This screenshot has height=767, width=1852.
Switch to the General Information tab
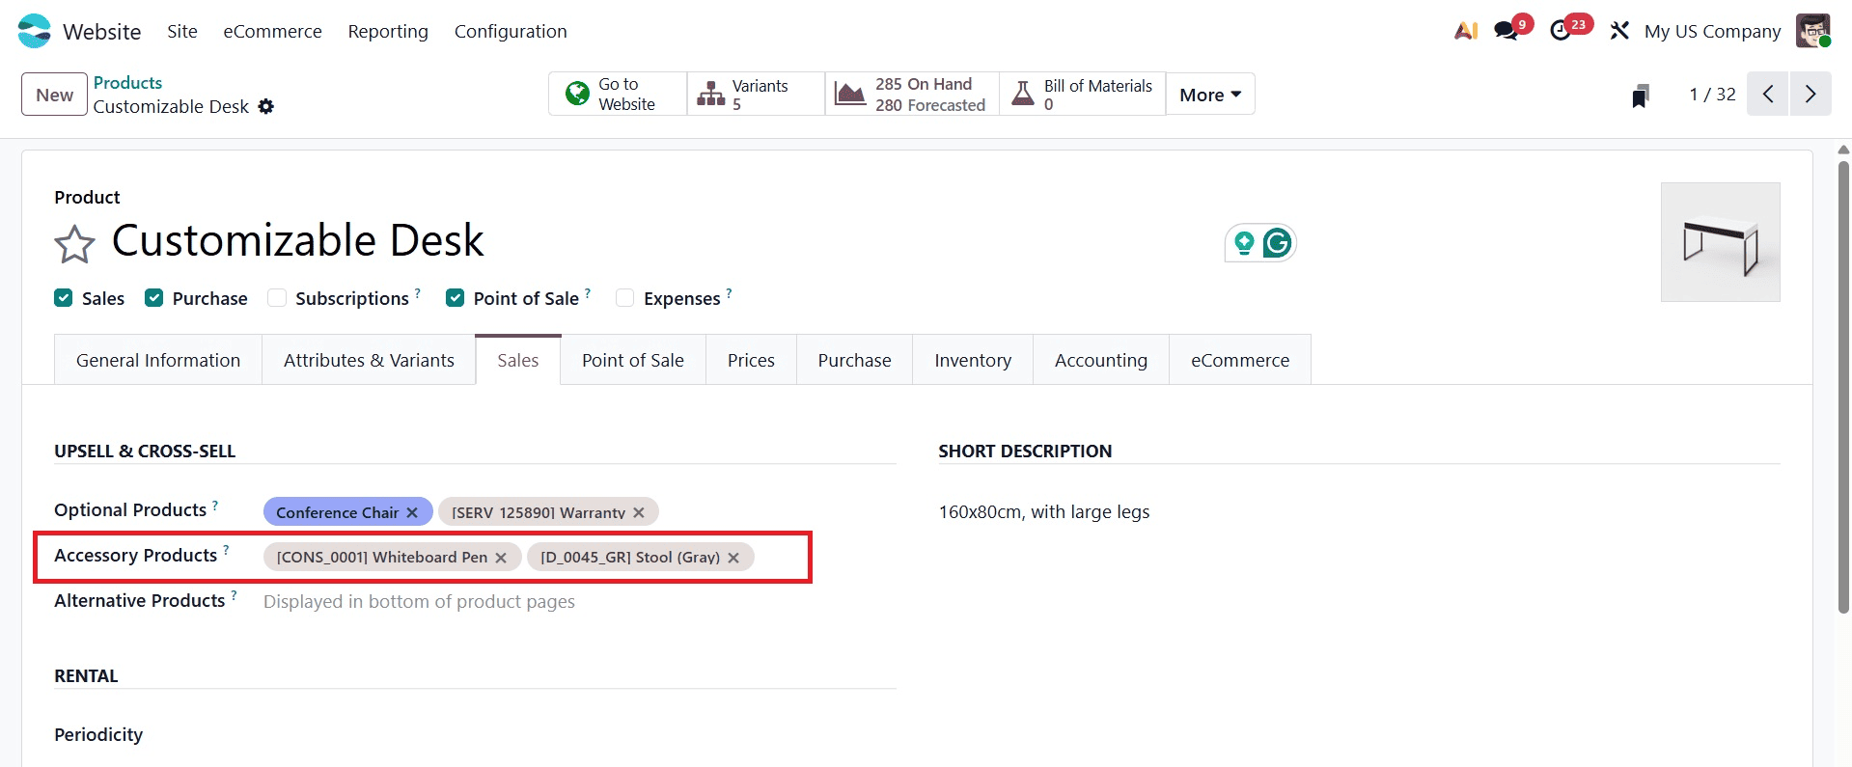pyautogui.click(x=158, y=360)
